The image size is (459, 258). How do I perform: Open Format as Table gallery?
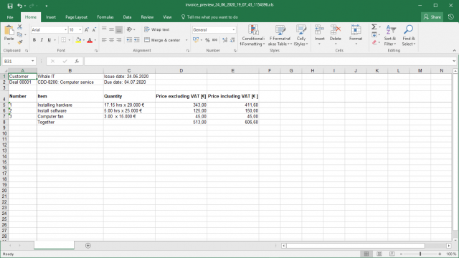[x=280, y=35]
